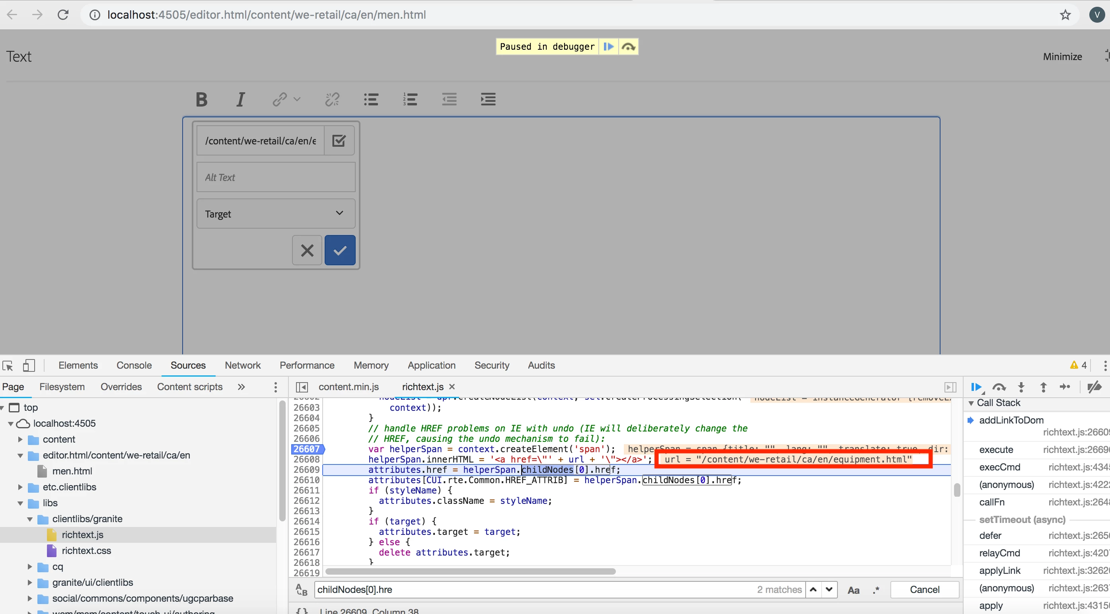Insert a numbered list
Screen dimensions: 1110x614
pyautogui.click(x=410, y=99)
